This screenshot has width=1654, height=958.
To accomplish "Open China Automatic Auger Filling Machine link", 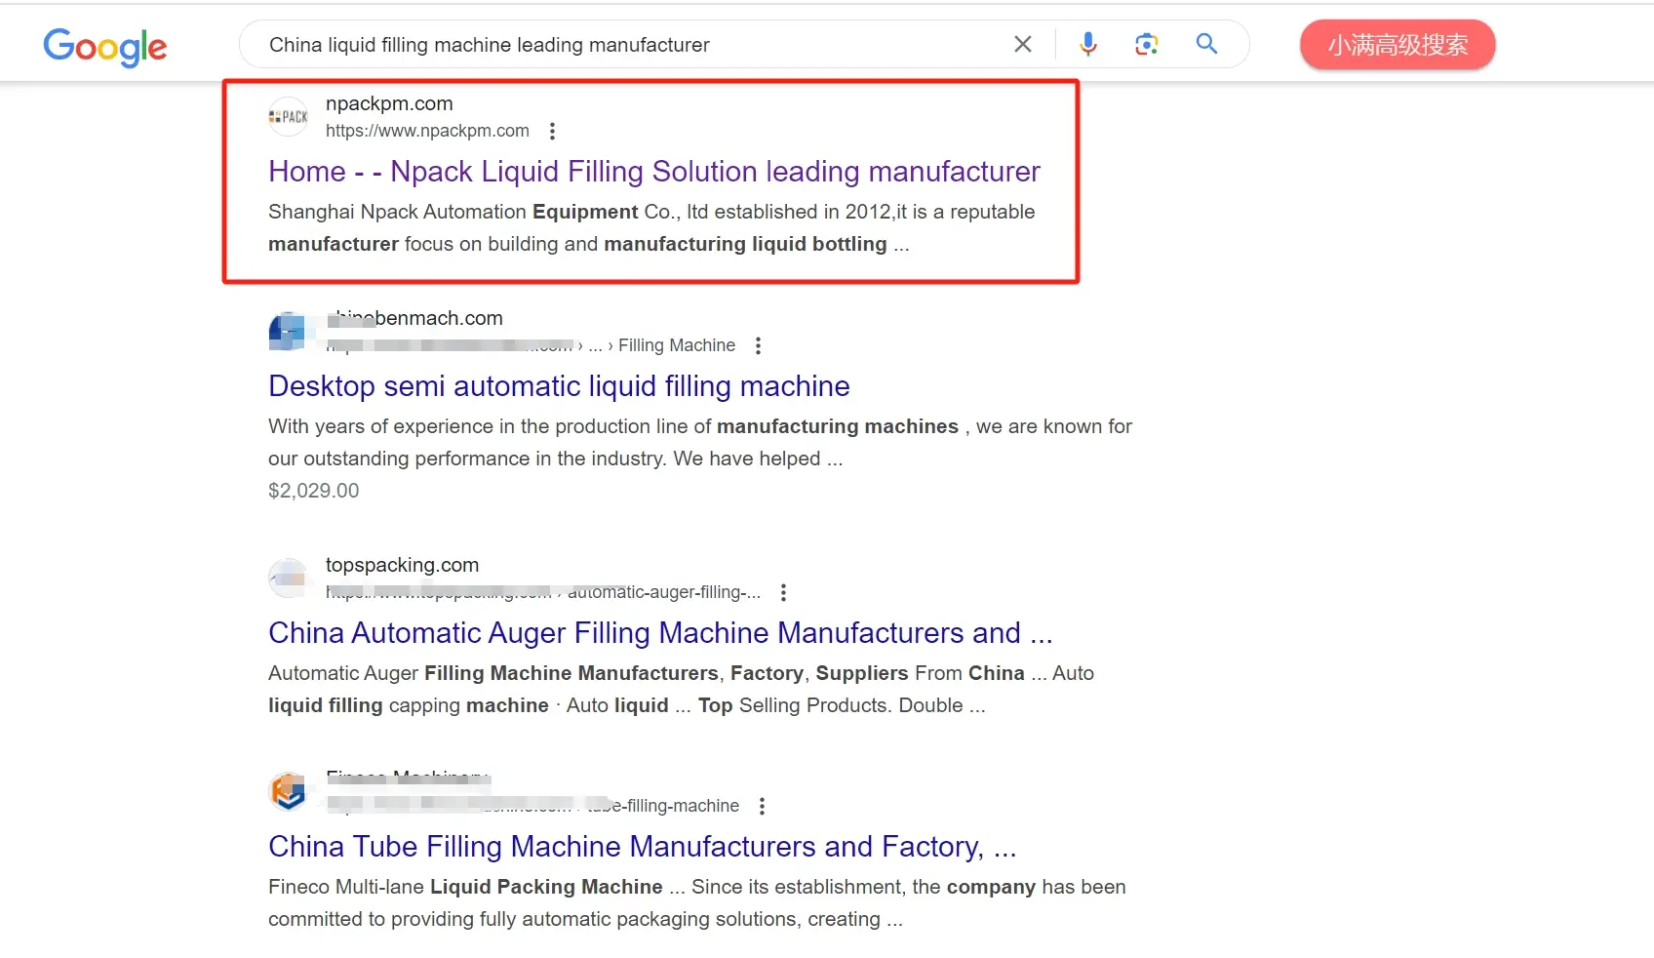I will click(659, 633).
